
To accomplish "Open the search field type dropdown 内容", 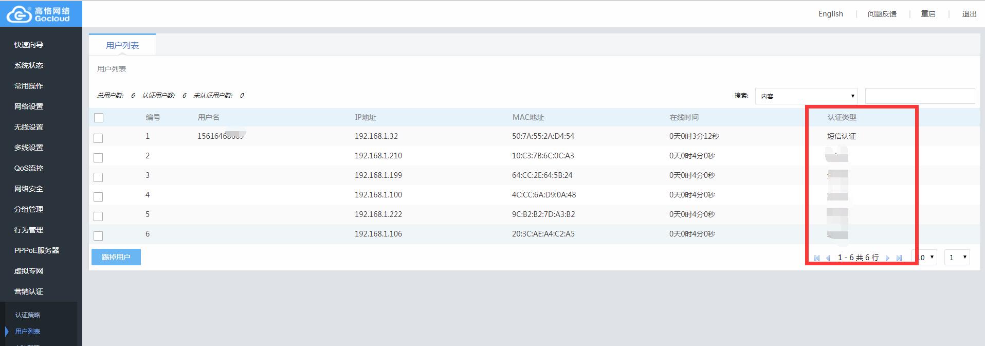I will click(806, 96).
